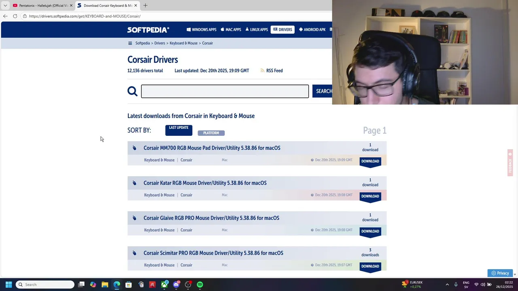Go to Keyboard & Mouse breadcrumb
Image resolution: width=518 pixels, height=291 pixels.
[x=183, y=43]
